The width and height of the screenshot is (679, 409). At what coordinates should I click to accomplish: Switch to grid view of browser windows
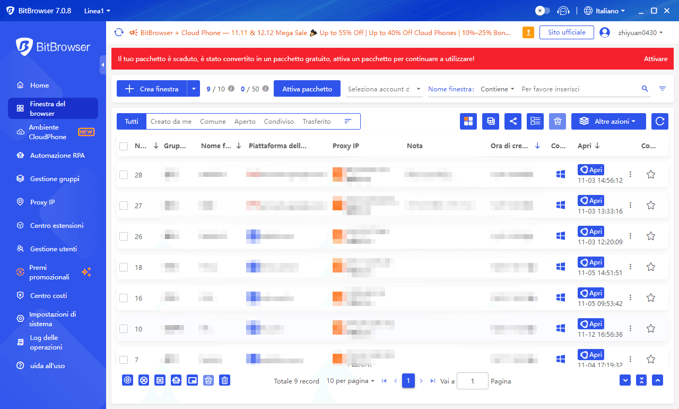tap(468, 121)
